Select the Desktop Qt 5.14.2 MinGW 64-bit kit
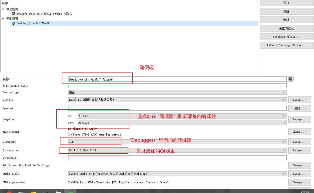Viewport: 314px width, 193px height. click(45, 14)
